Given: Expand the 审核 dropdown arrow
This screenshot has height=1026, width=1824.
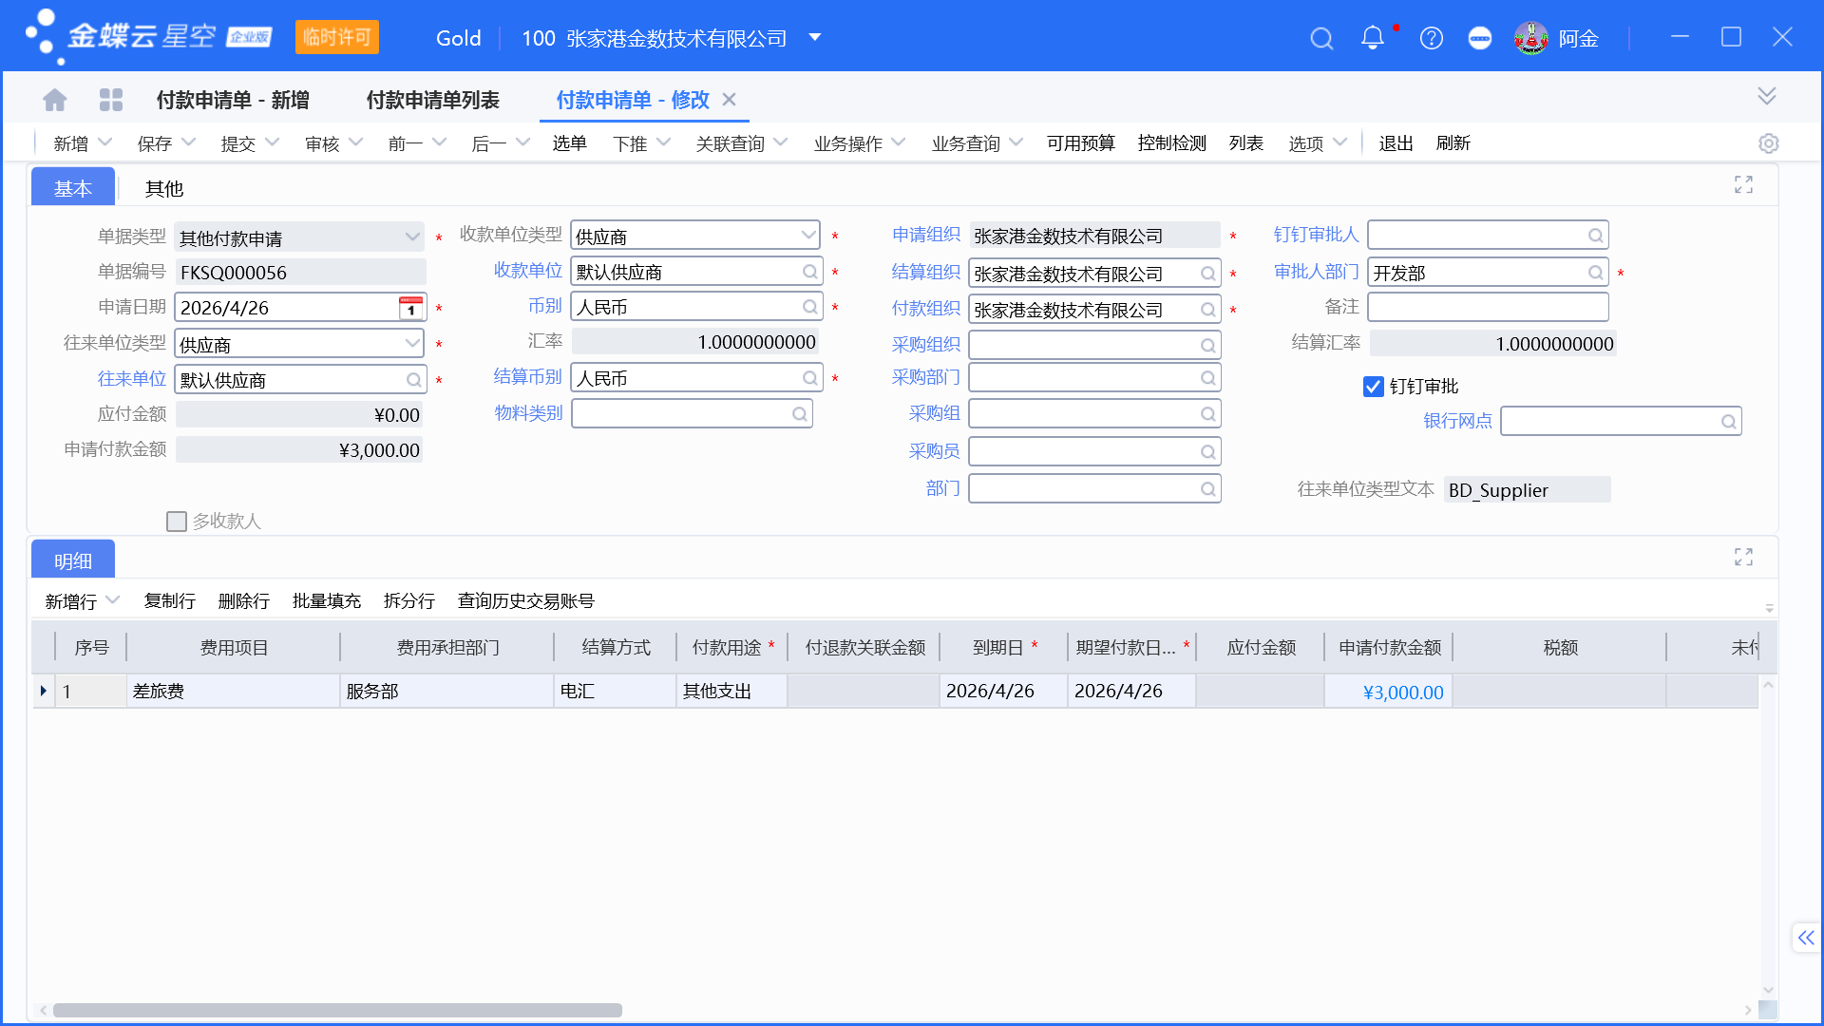Looking at the screenshot, I should (x=356, y=142).
